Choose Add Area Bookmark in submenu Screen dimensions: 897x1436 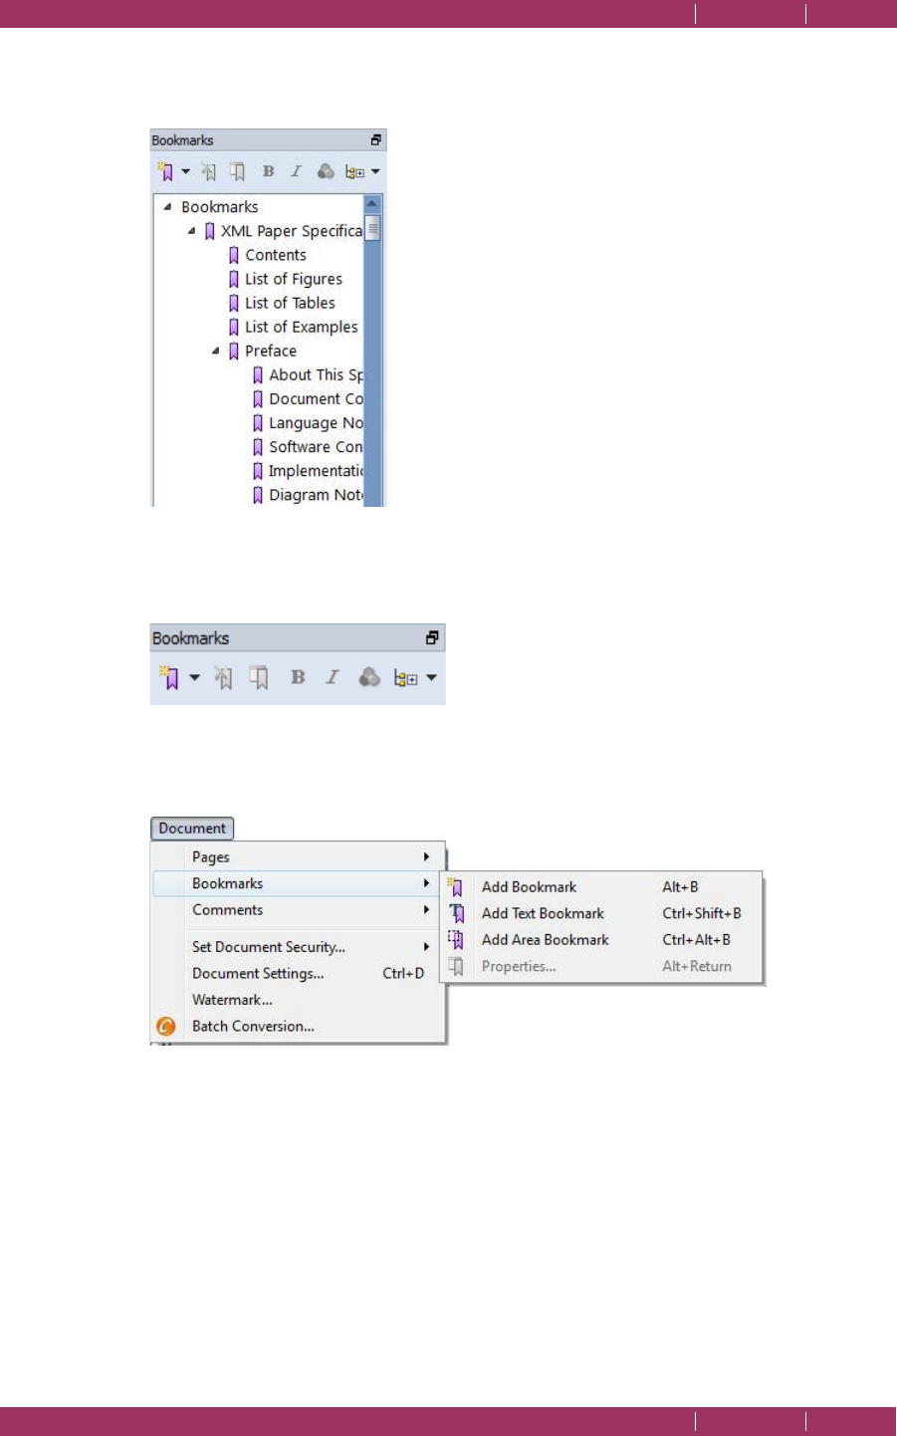[602, 940]
